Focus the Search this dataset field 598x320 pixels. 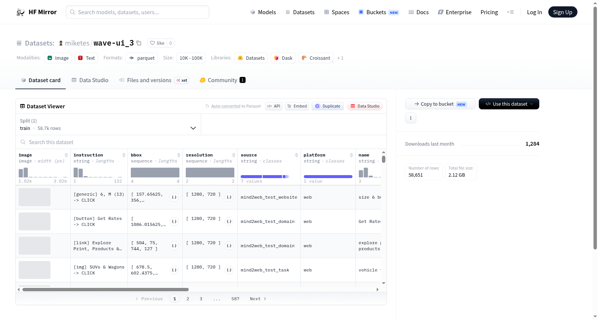tap(201, 142)
